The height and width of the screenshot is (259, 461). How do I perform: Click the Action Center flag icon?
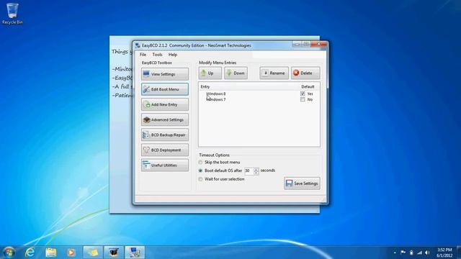[x=403, y=253]
